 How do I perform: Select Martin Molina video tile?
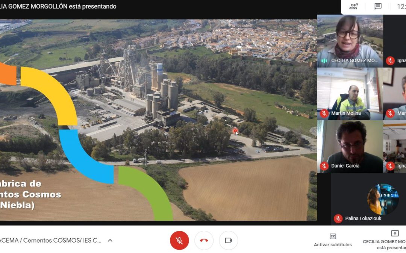point(350,94)
